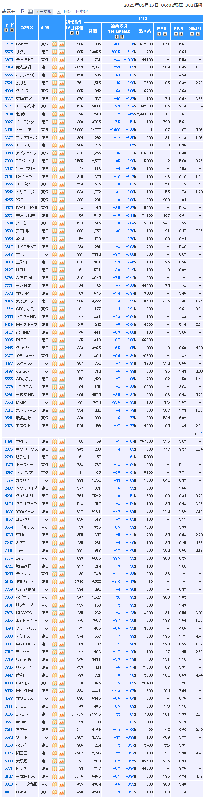205x797 pixels.
Task: Select the Jフロント name cell
Action: click(x=27, y=714)
